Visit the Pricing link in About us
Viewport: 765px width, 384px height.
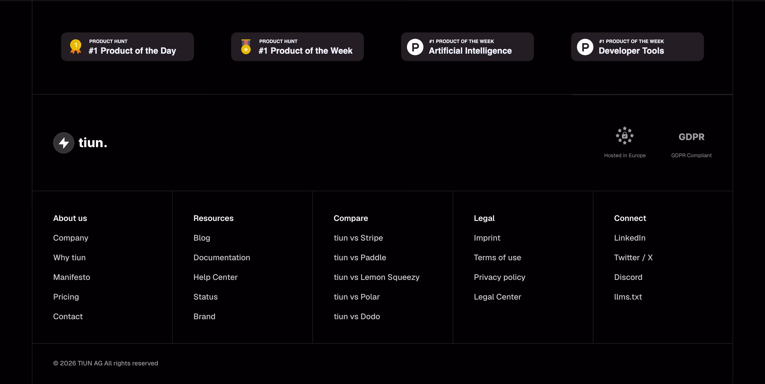pos(66,297)
